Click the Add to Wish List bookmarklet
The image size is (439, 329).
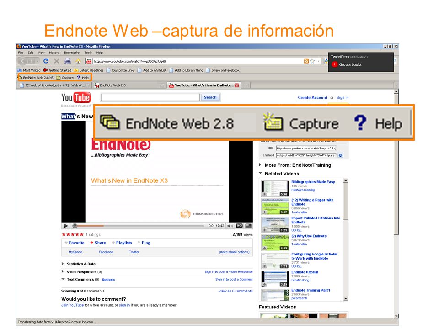[152, 70]
